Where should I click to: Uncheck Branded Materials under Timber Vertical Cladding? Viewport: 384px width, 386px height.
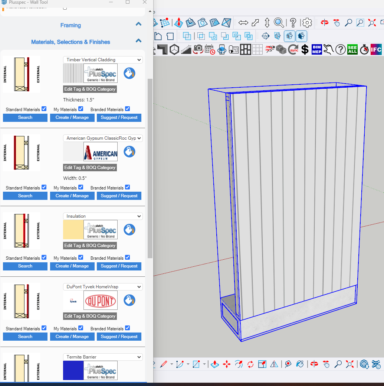(x=127, y=109)
